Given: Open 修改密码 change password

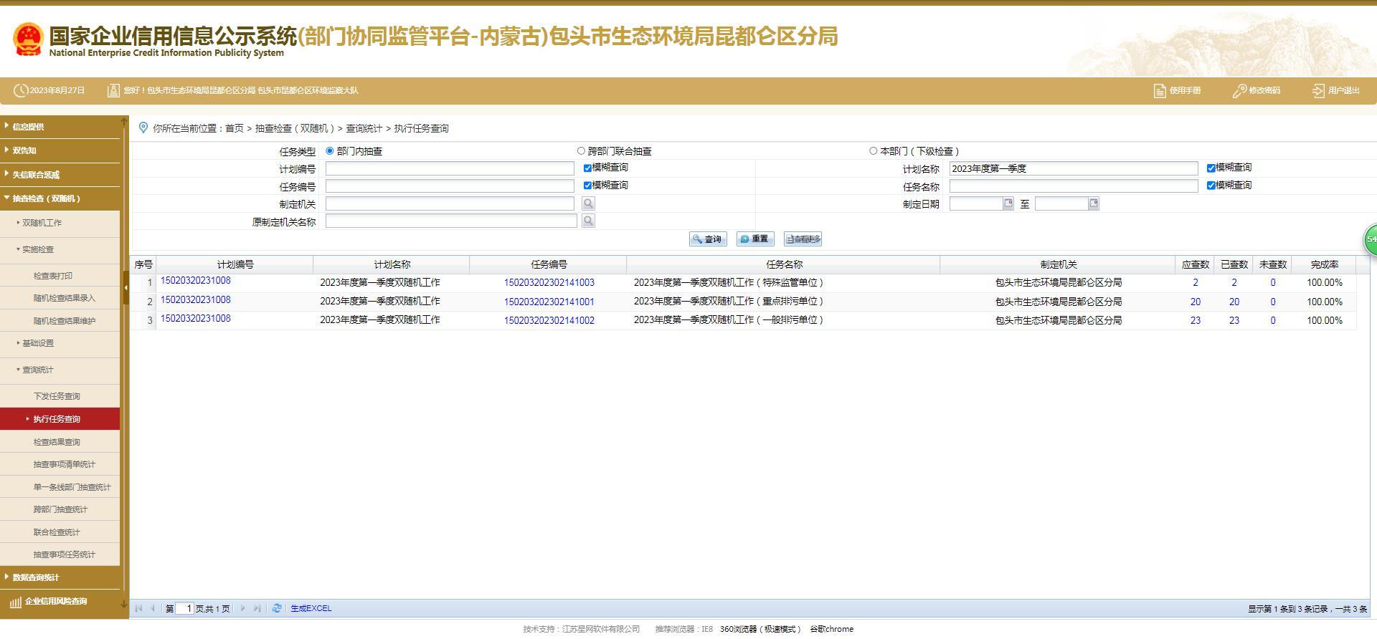Looking at the screenshot, I should (1257, 90).
